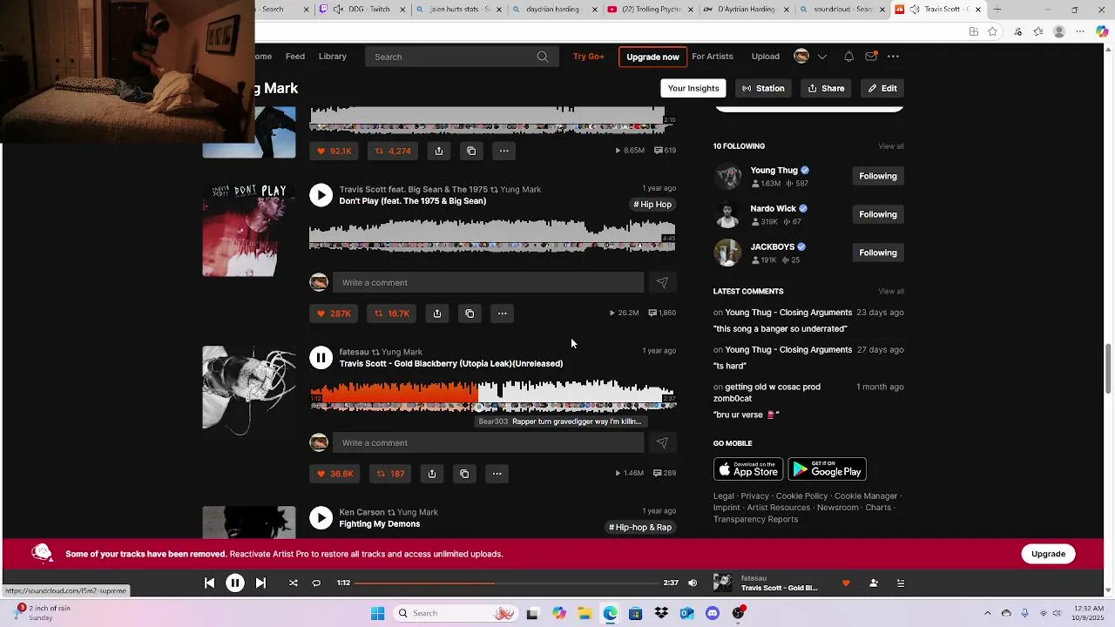Open Discord from the Windows taskbar
The height and width of the screenshot is (627, 1115).
[713, 613]
